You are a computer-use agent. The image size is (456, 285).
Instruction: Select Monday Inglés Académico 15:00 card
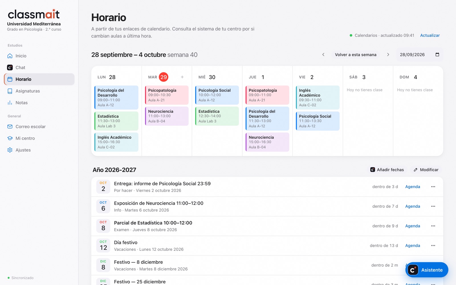coord(116,142)
